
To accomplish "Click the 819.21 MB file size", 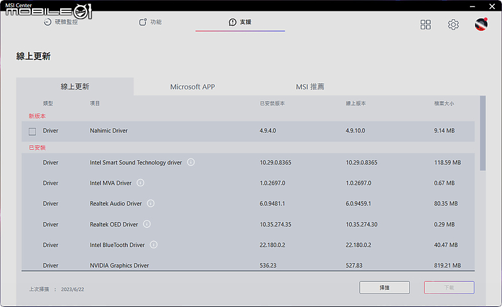I will [x=448, y=265].
